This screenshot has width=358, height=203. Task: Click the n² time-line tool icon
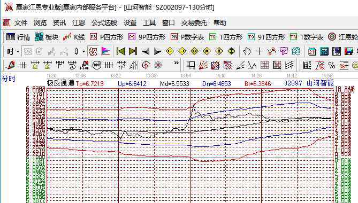coord(121,65)
